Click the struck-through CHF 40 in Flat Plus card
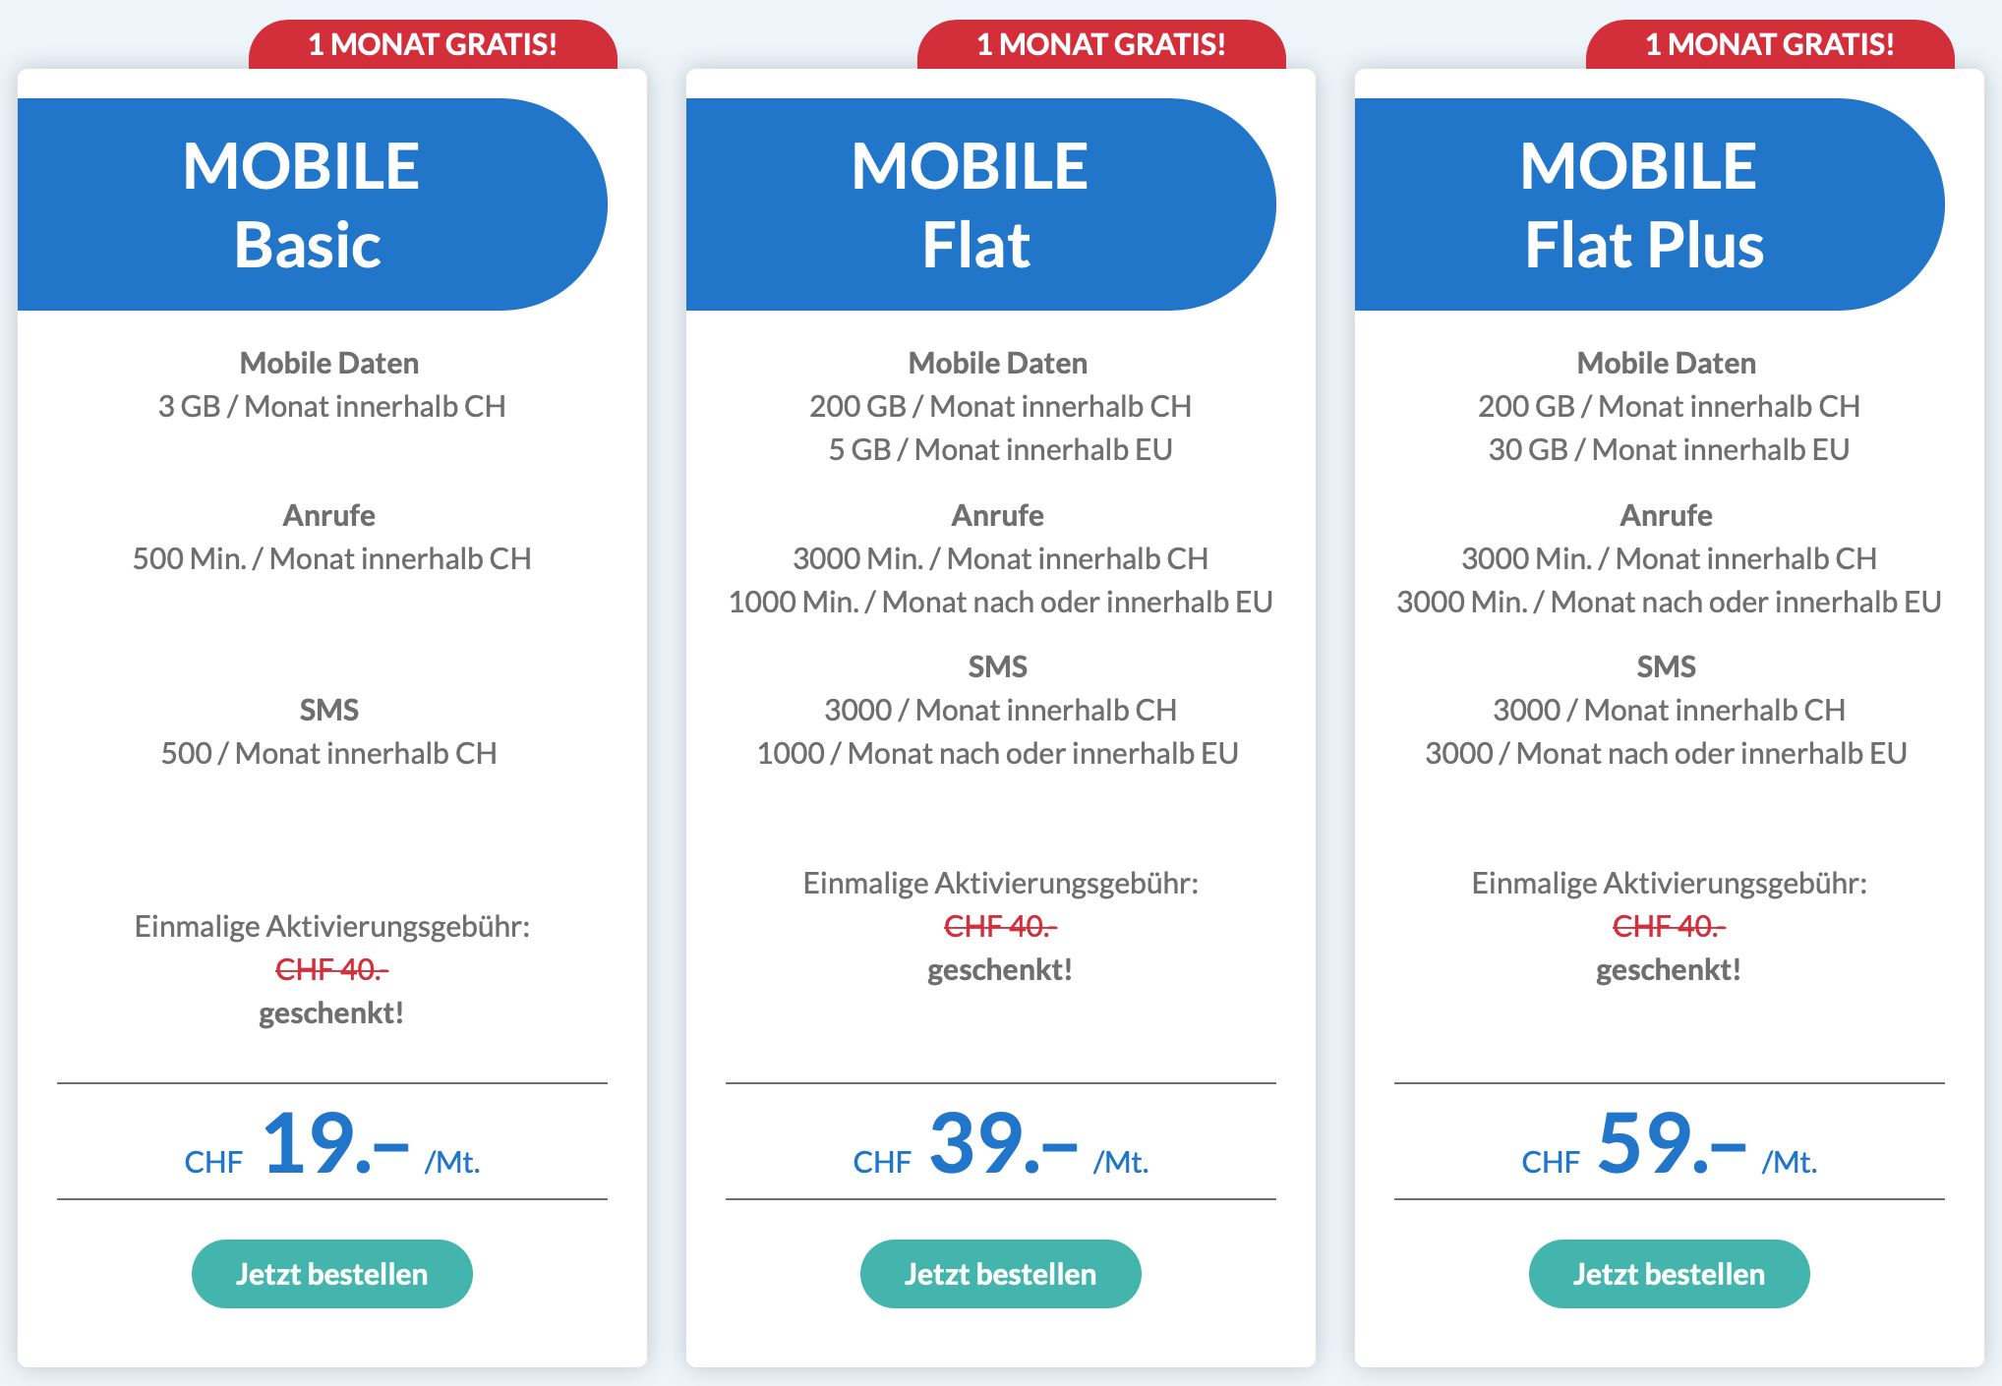 [1669, 927]
